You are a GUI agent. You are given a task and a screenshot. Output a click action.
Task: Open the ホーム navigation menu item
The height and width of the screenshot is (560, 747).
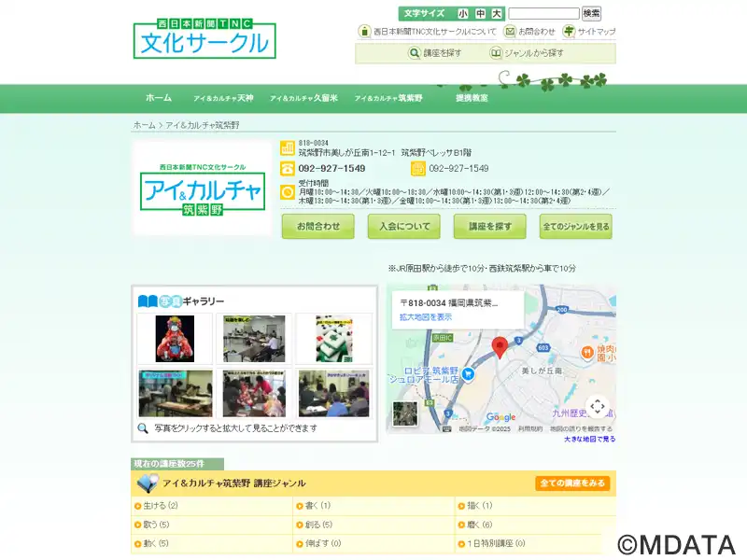click(x=159, y=98)
